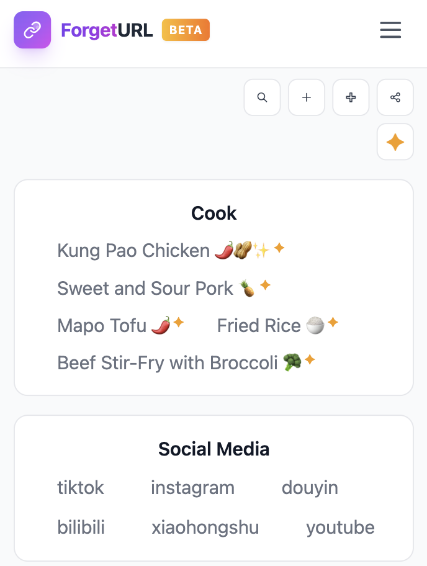Select the Cook card heading

pos(213,213)
